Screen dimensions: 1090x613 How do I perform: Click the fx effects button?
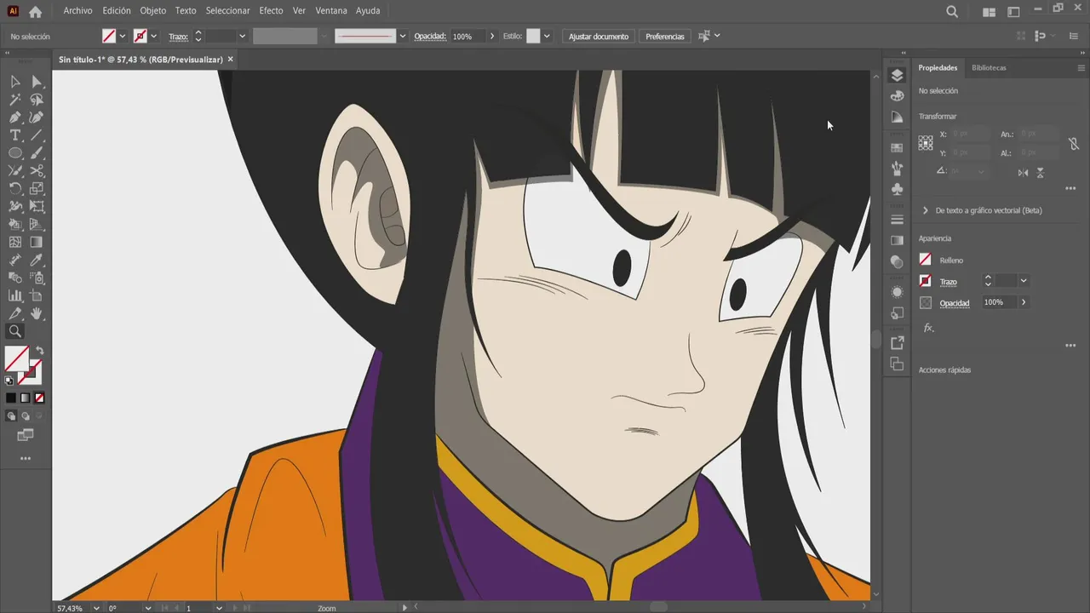[x=928, y=328]
